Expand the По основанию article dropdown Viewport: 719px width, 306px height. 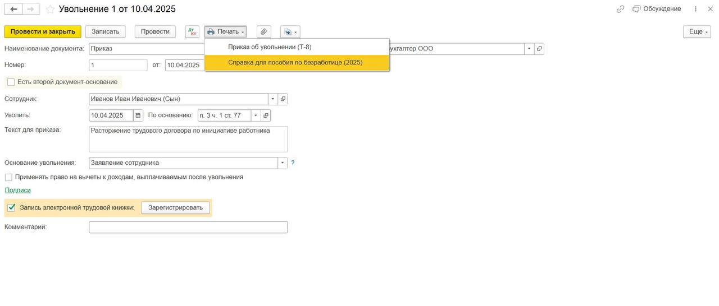pyautogui.click(x=256, y=115)
